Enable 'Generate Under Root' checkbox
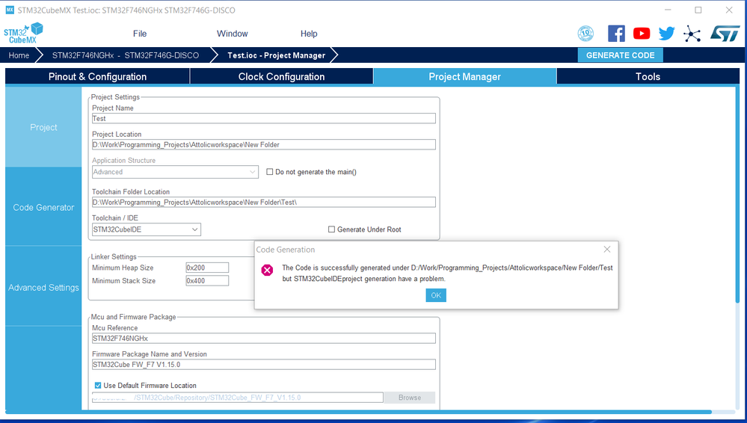 point(331,229)
